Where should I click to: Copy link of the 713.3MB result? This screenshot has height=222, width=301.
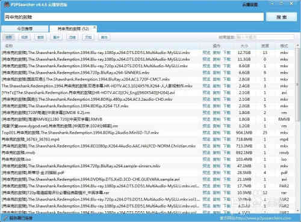coord(217,146)
